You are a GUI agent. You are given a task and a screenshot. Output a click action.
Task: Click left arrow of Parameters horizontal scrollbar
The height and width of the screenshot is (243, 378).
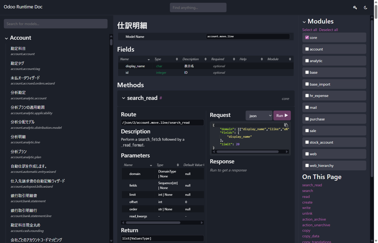click(x=123, y=223)
